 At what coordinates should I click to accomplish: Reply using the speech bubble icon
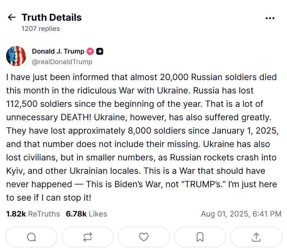point(31,237)
